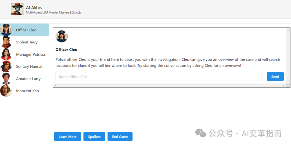Click Innocent Ken's avatar icon
Viewport: 291px width, 145px height.
[6, 91]
